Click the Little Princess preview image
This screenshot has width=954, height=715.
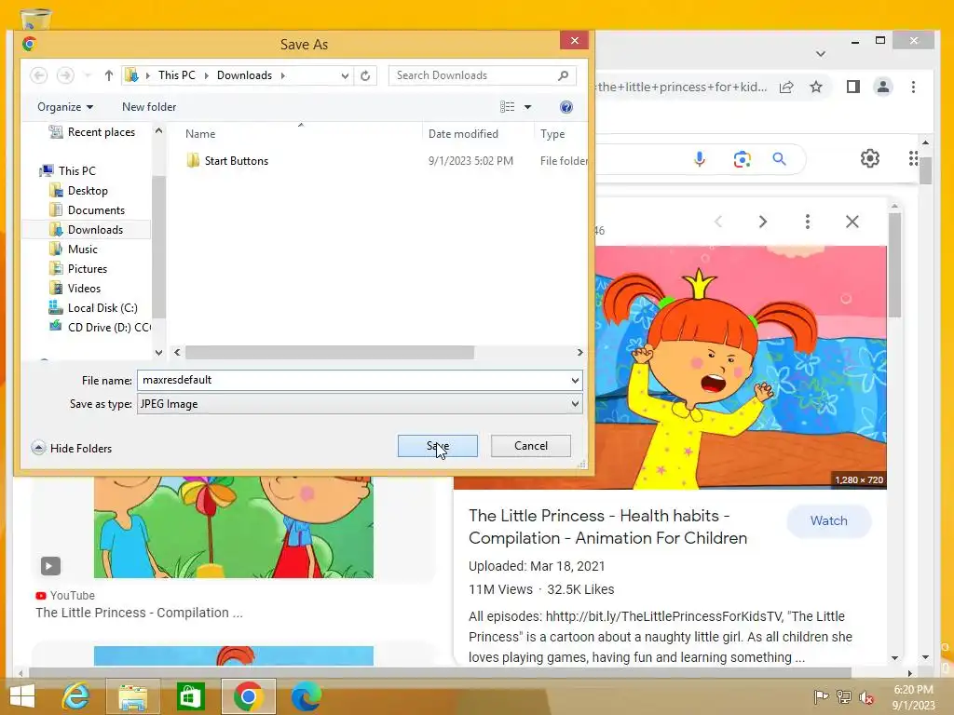click(741, 367)
